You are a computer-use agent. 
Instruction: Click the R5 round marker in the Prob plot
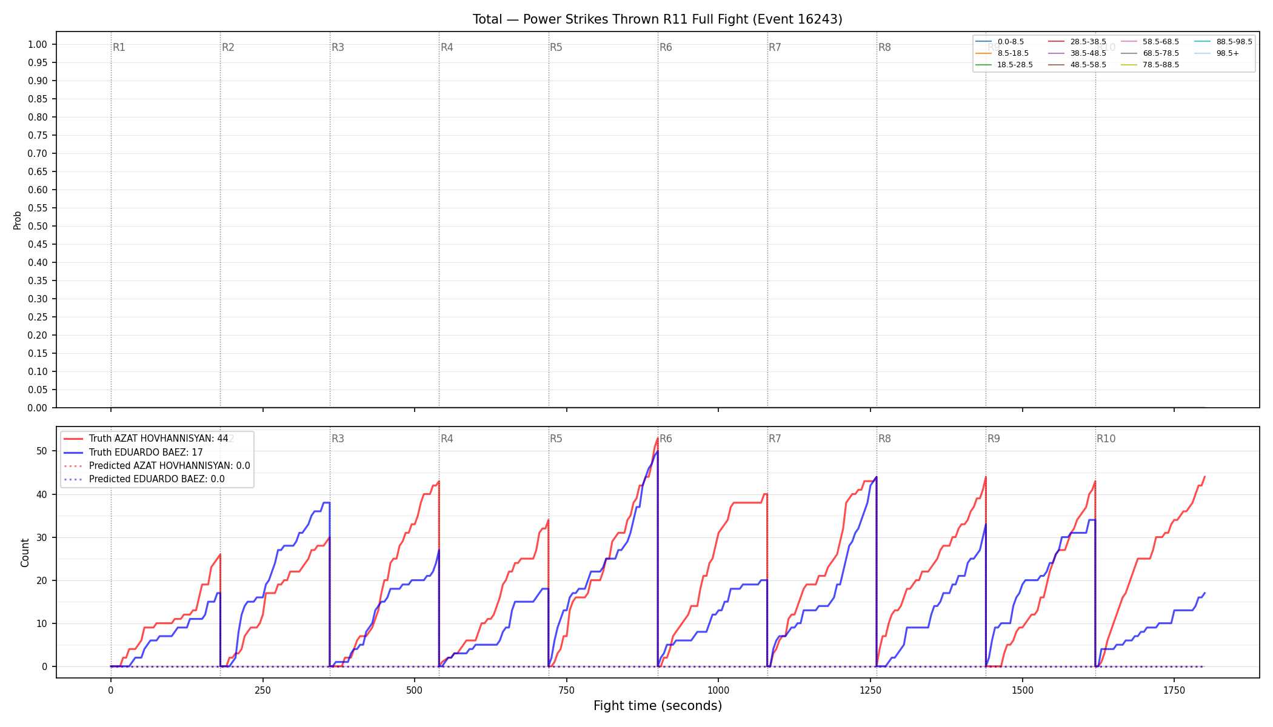coord(556,47)
